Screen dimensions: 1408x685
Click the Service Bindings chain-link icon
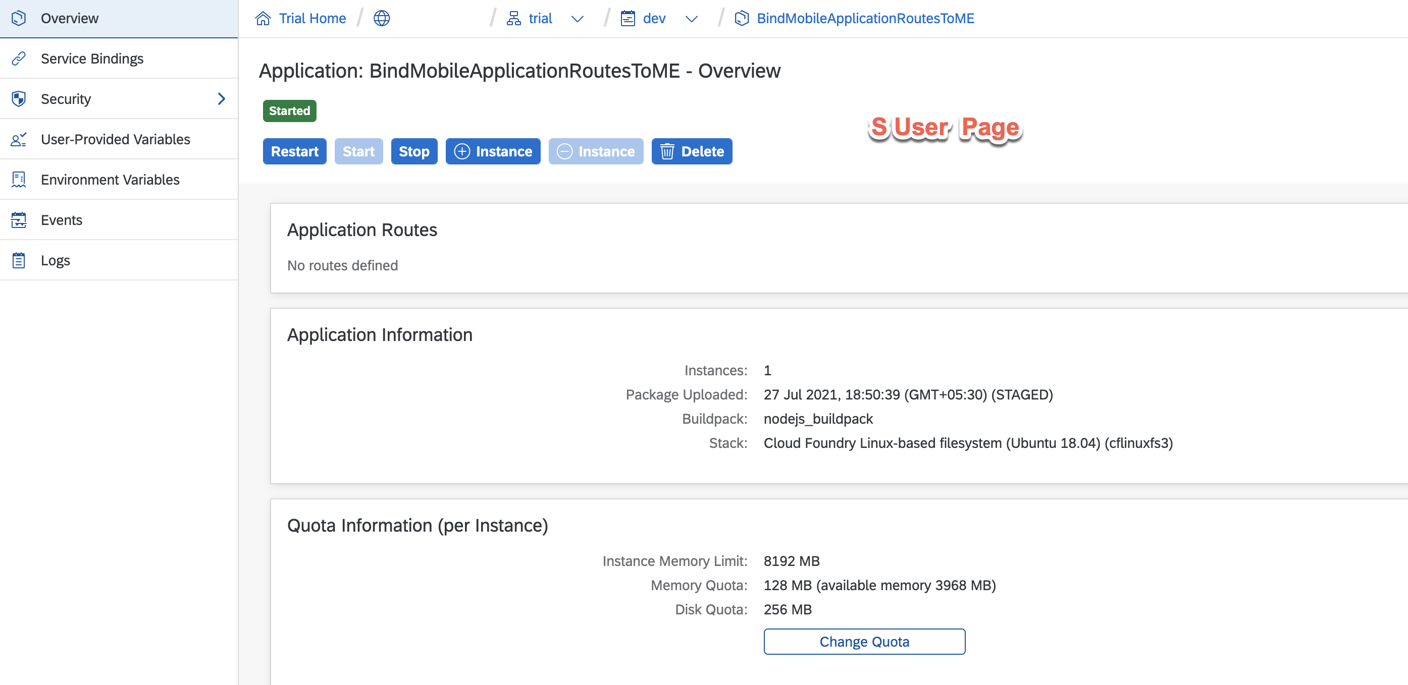(x=19, y=59)
